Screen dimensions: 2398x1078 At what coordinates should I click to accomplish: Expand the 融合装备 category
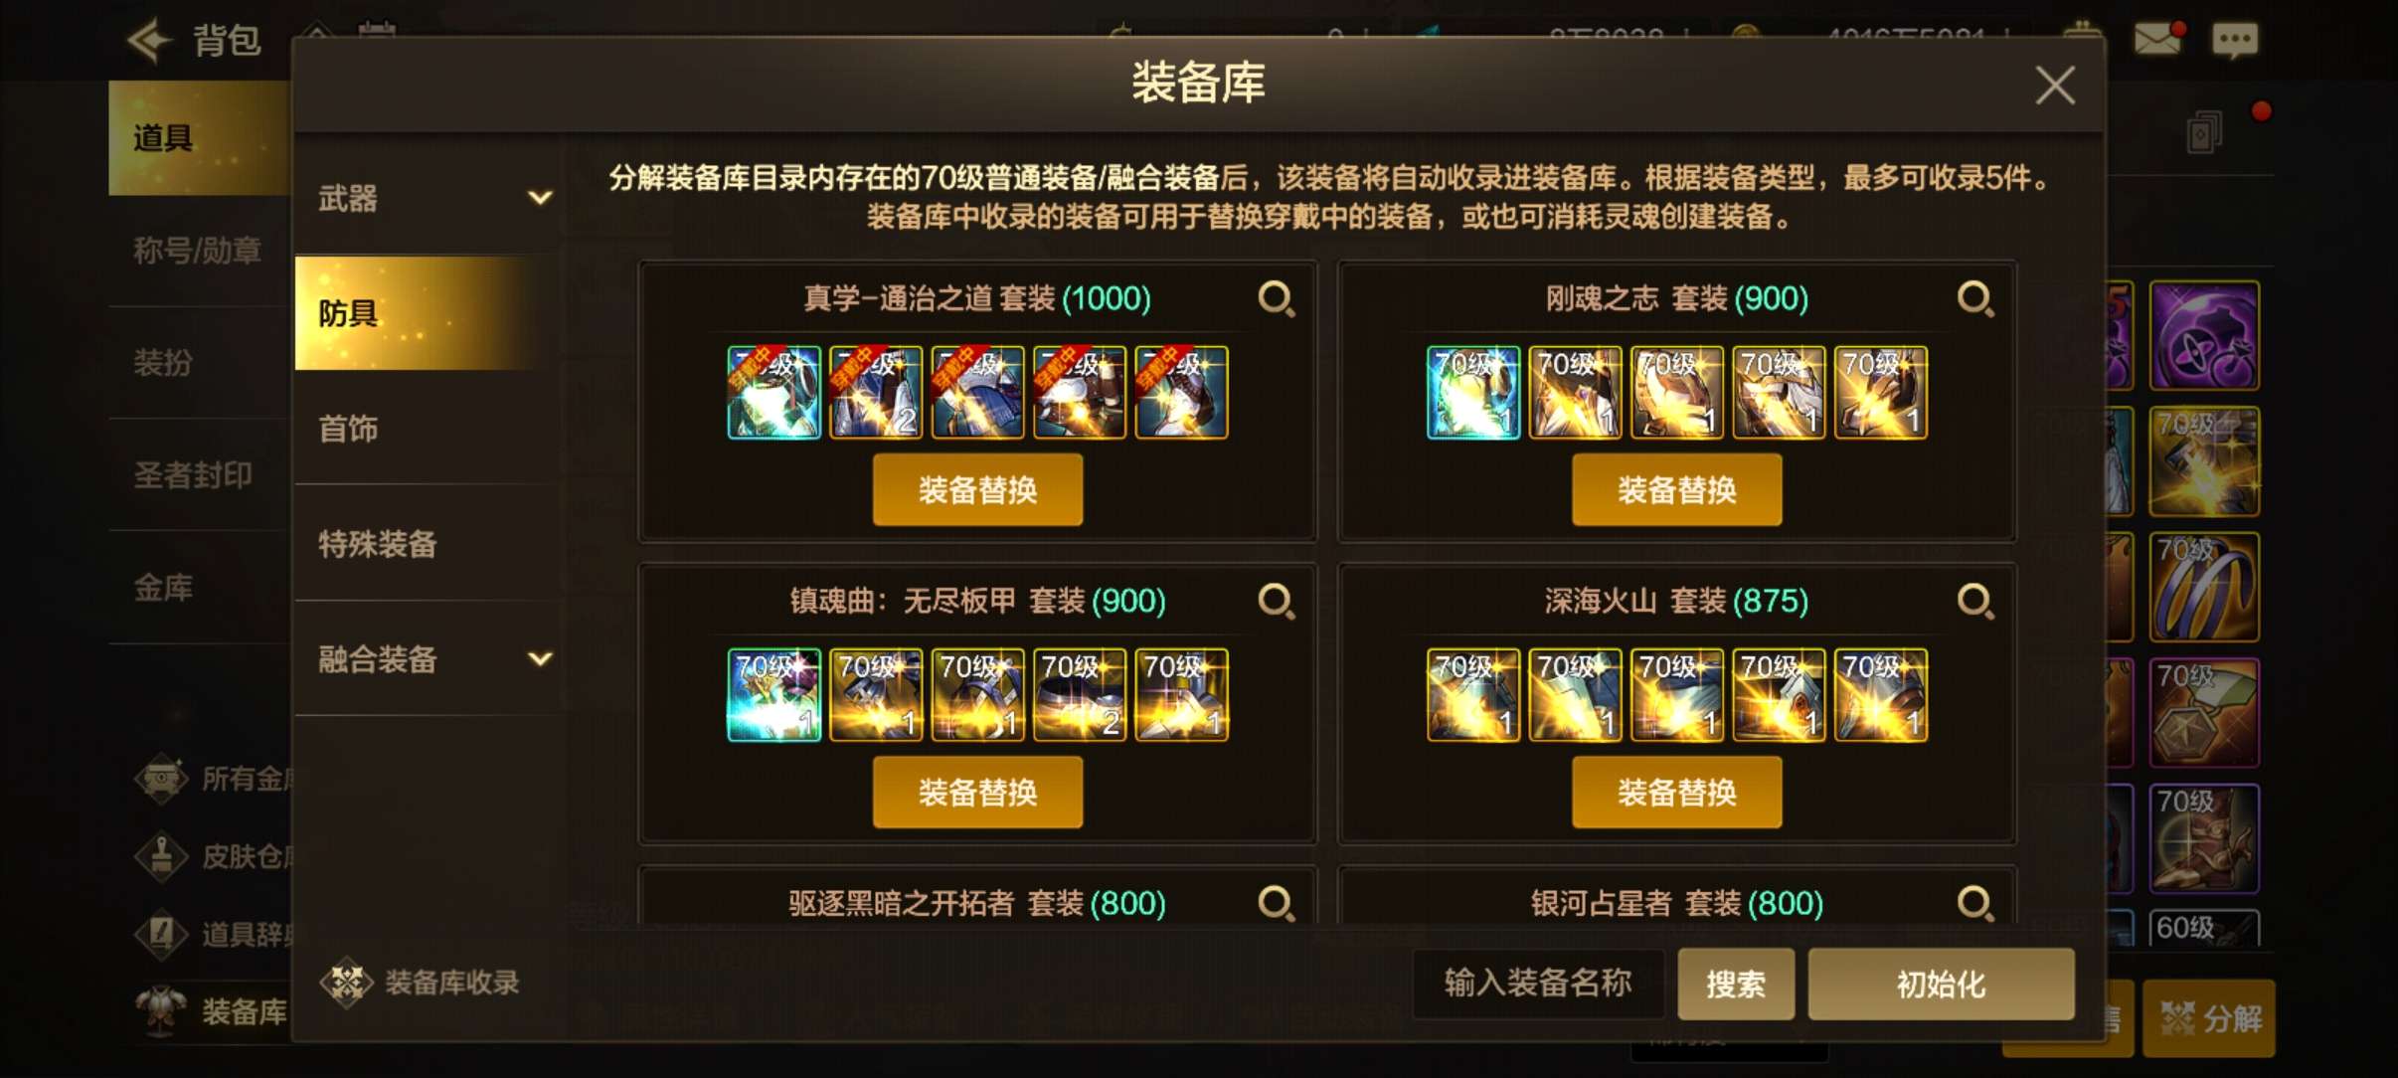(428, 658)
